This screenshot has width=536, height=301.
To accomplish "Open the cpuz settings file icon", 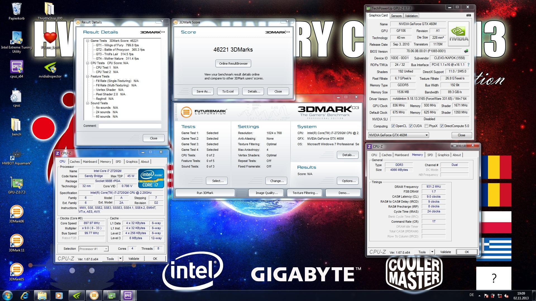I will tap(16, 98).
